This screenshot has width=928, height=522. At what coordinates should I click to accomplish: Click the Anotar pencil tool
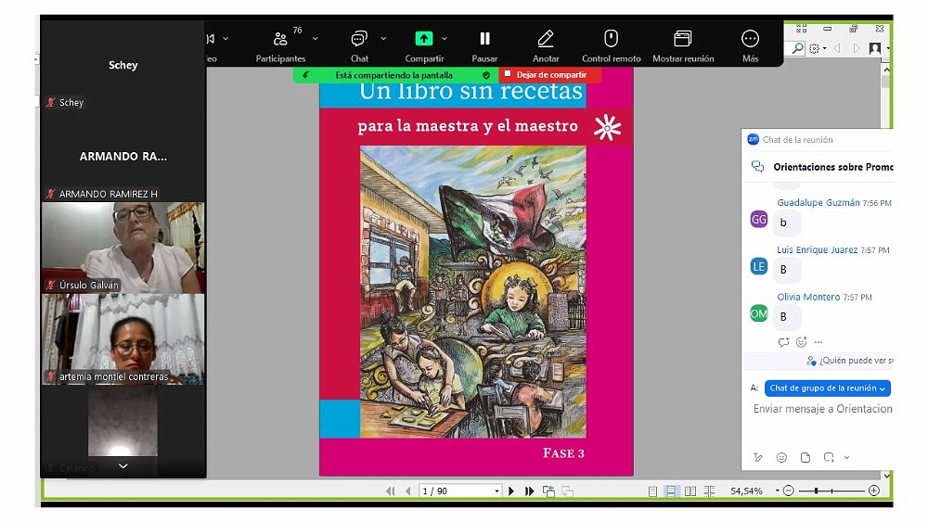(546, 45)
